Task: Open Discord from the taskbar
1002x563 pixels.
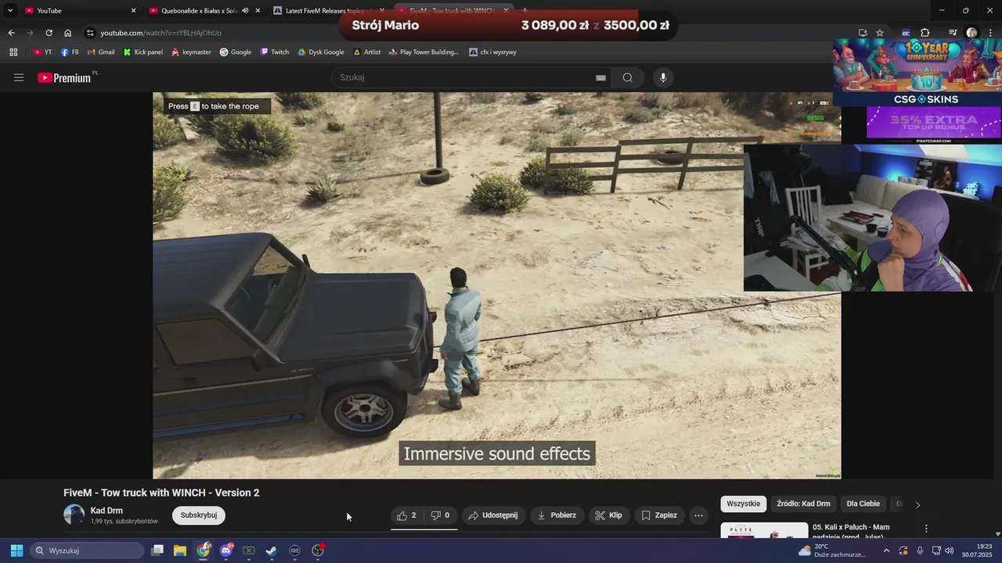Action: 226,550
